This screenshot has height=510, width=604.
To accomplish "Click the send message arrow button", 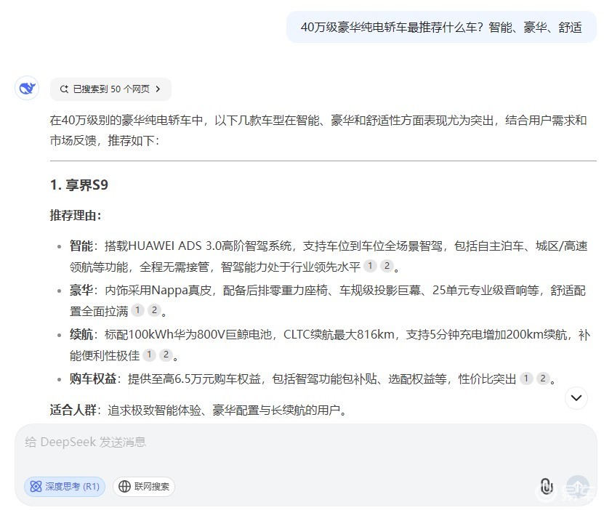I will pos(577,487).
